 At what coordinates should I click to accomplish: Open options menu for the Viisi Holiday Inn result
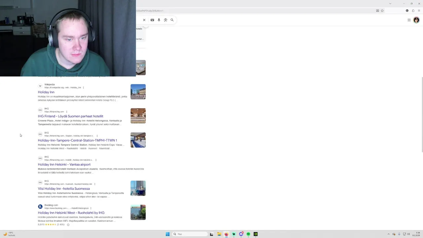pos(95,184)
